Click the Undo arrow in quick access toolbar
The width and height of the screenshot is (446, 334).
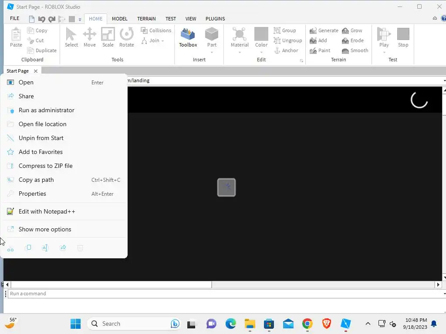pos(41,19)
